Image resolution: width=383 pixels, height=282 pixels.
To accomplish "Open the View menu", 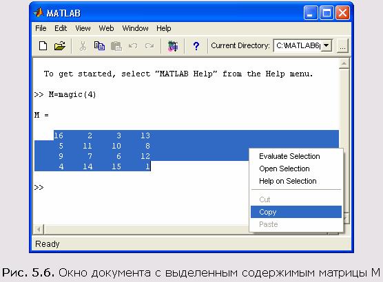I will click(83, 28).
